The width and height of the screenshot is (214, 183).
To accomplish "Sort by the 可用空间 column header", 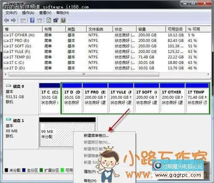I will (x=176, y=29).
